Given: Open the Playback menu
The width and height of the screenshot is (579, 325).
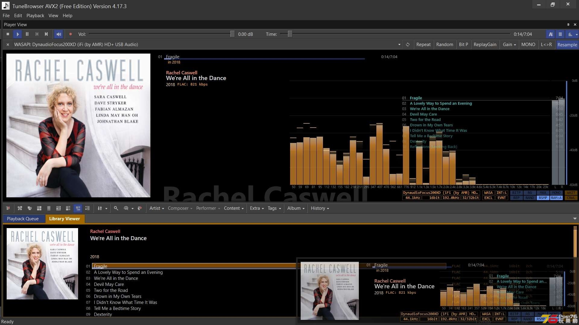Looking at the screenshot, I should [35, 16].
